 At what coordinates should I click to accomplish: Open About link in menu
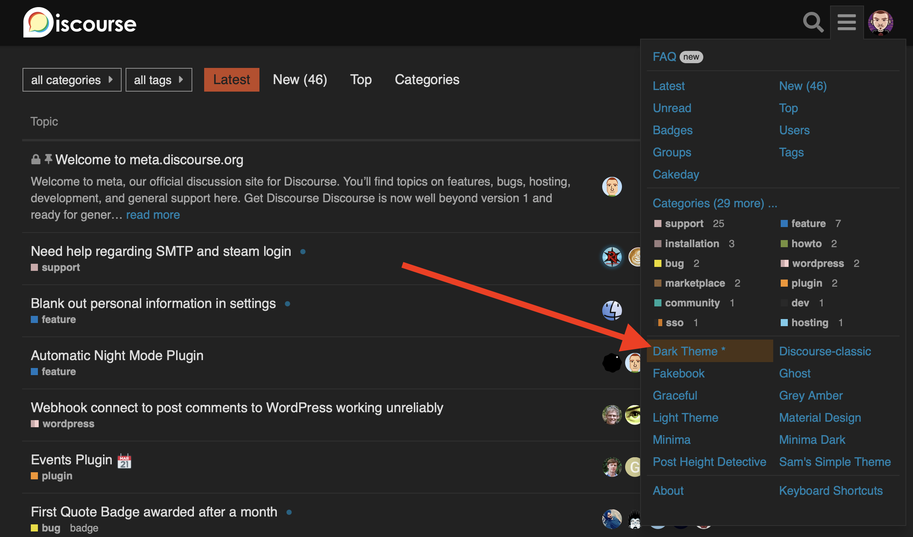[x=668, y=491]
